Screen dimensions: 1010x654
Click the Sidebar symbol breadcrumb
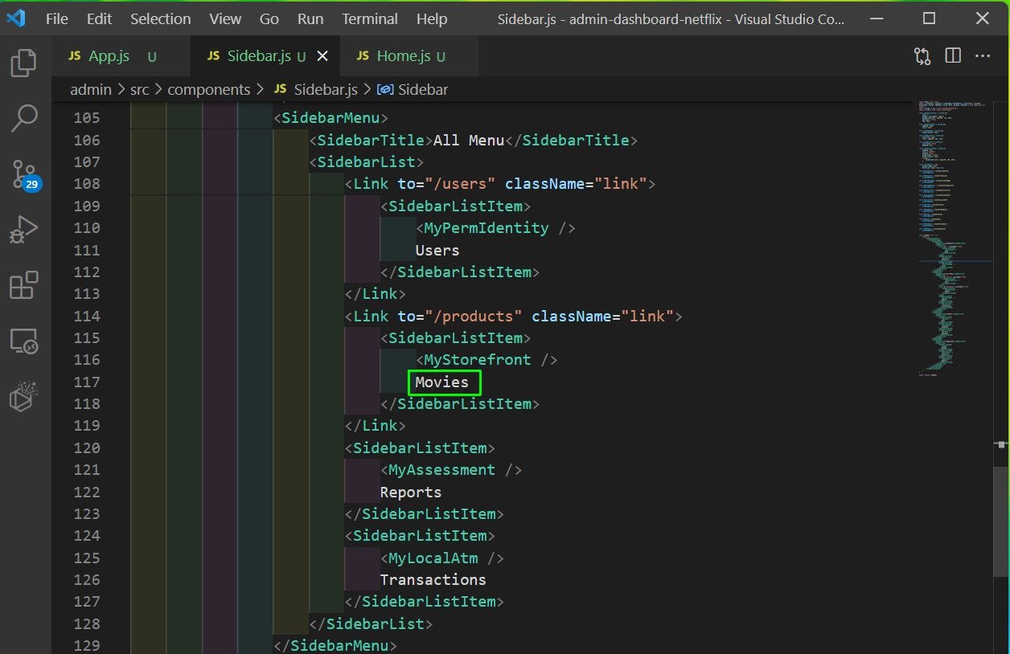[413, 89]
